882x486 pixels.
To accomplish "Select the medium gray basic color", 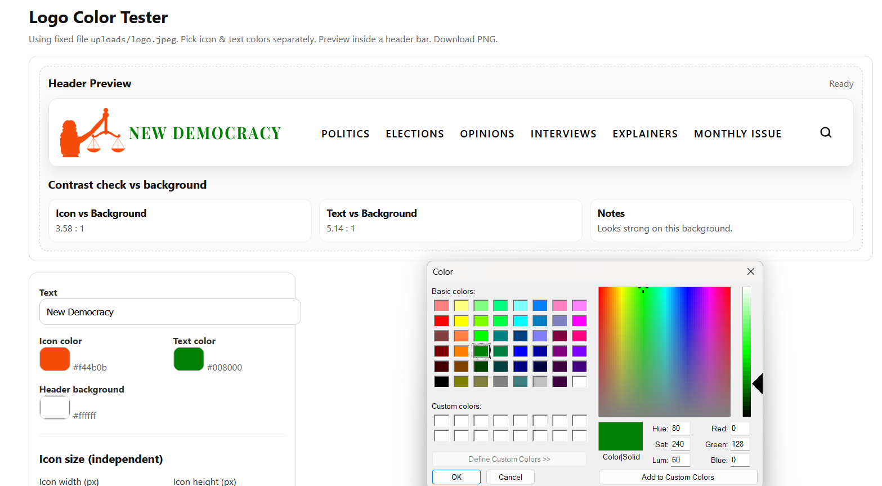I will click(x=501, y=381).
